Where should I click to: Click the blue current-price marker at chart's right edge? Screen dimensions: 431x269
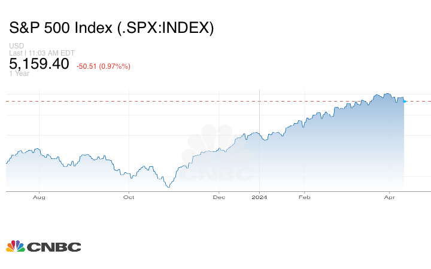(405, 102)
